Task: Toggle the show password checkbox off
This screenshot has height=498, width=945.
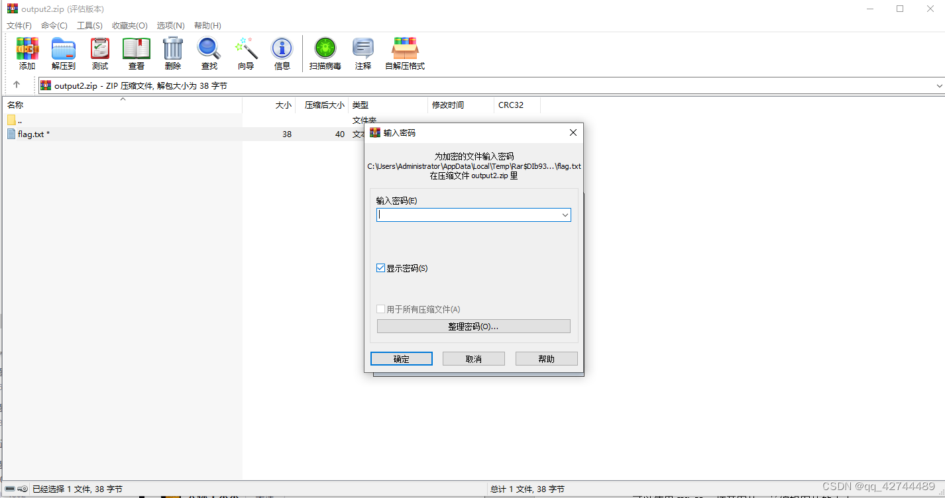Action: 381,268
